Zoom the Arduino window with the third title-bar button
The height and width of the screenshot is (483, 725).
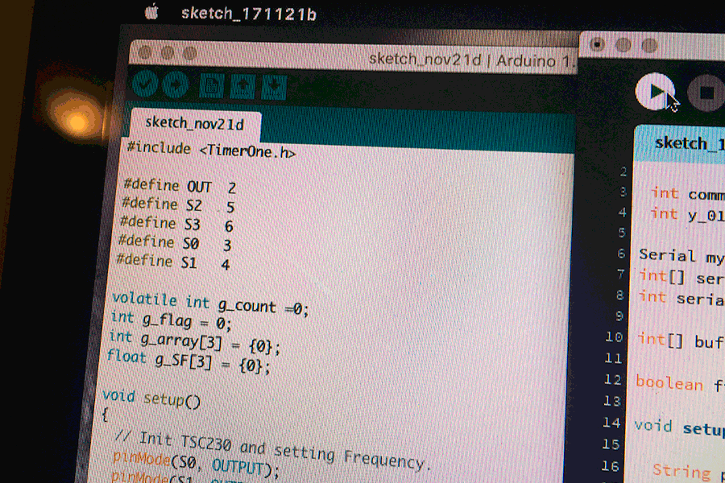[189, 54]
